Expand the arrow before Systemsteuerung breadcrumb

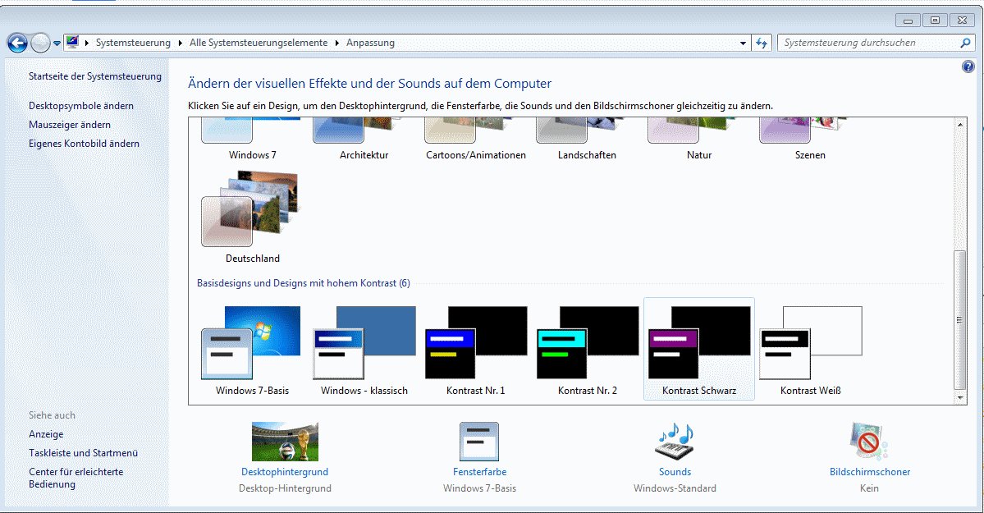(x=87, y=43)
